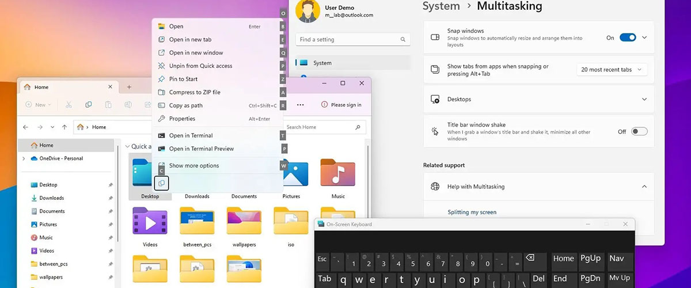Screen dimensions: 691x288
Task: Click the copy icon at context menu bottom
Action: 162,183
